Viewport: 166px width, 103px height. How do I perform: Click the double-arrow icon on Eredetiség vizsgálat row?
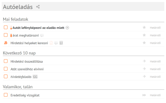point(144,95)
